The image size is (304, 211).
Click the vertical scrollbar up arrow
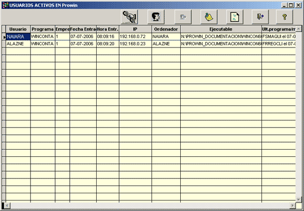pos(298,29)
